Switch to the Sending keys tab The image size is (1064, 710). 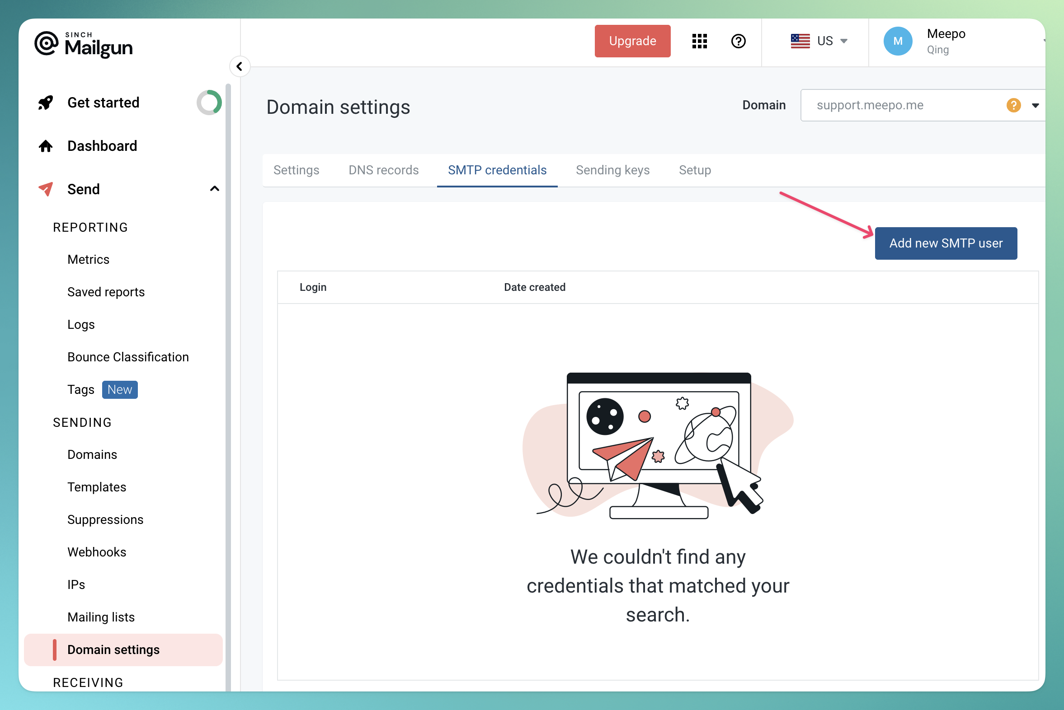pos(612,170)
